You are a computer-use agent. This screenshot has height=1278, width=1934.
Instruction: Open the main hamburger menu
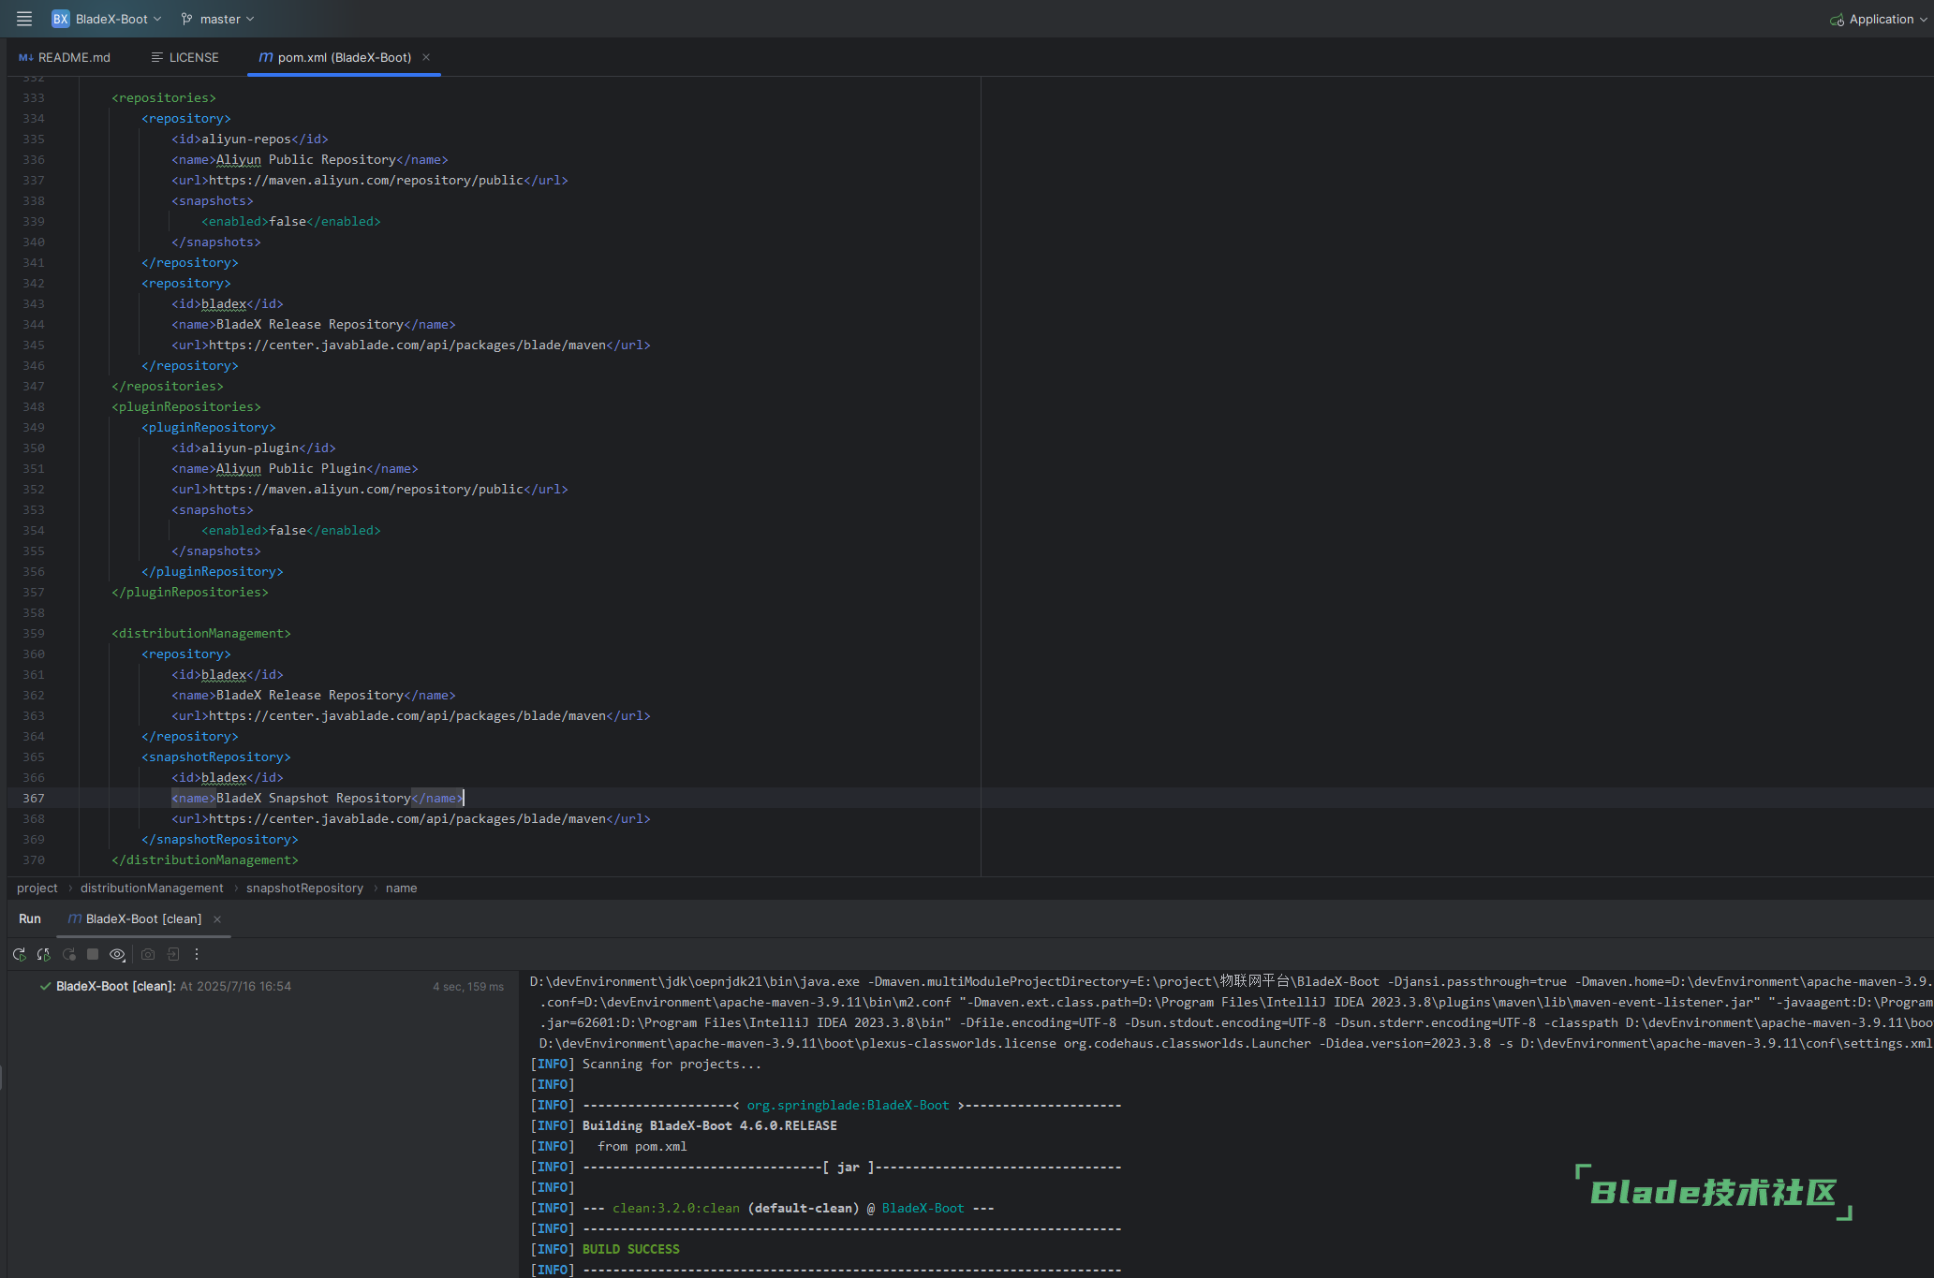[24, 19]
